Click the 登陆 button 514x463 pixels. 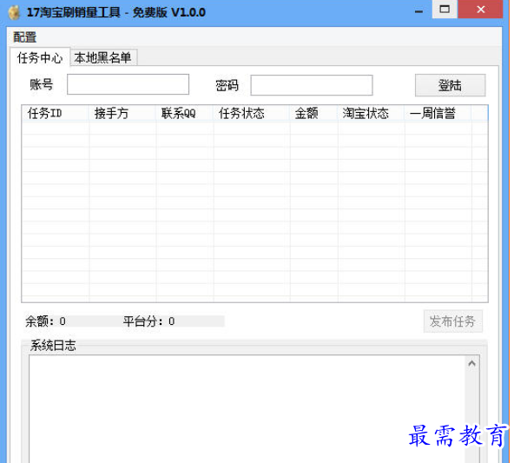pos(450,85)
